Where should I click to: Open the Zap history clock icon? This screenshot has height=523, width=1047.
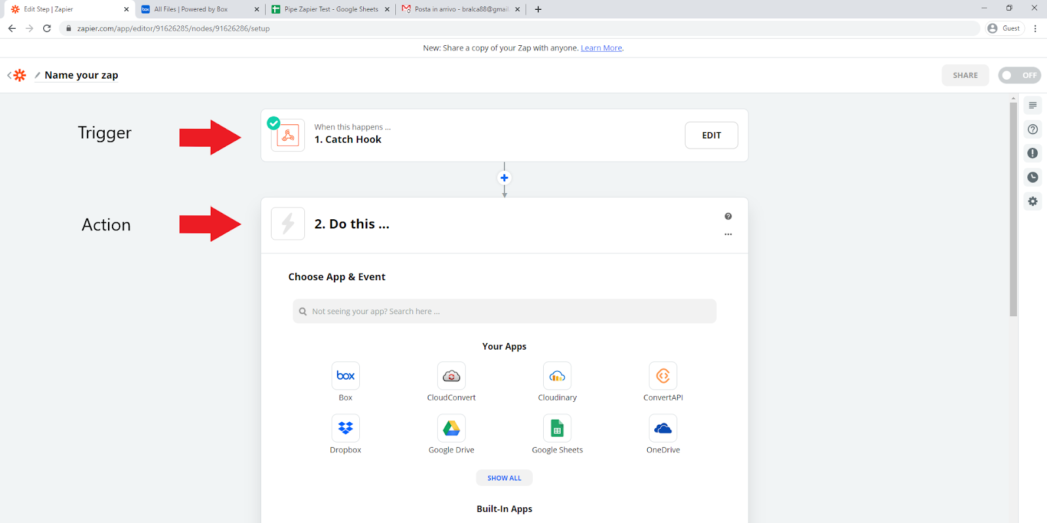[1033, 177]
